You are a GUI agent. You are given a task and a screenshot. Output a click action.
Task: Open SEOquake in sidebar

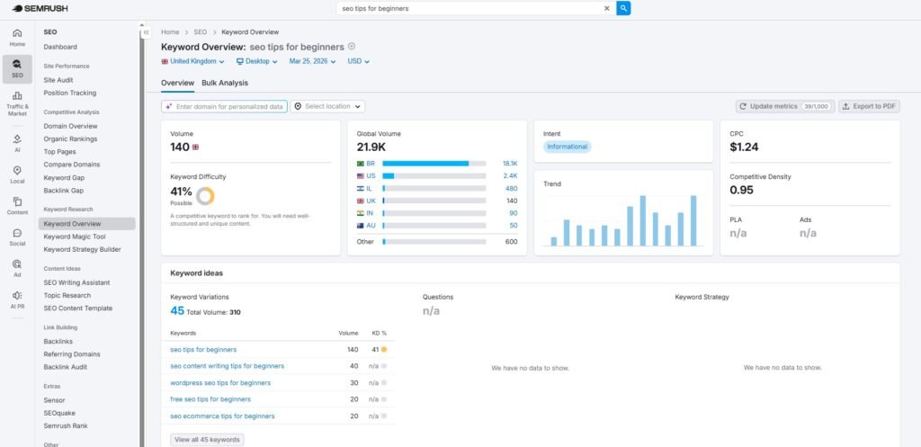[59, 413]
